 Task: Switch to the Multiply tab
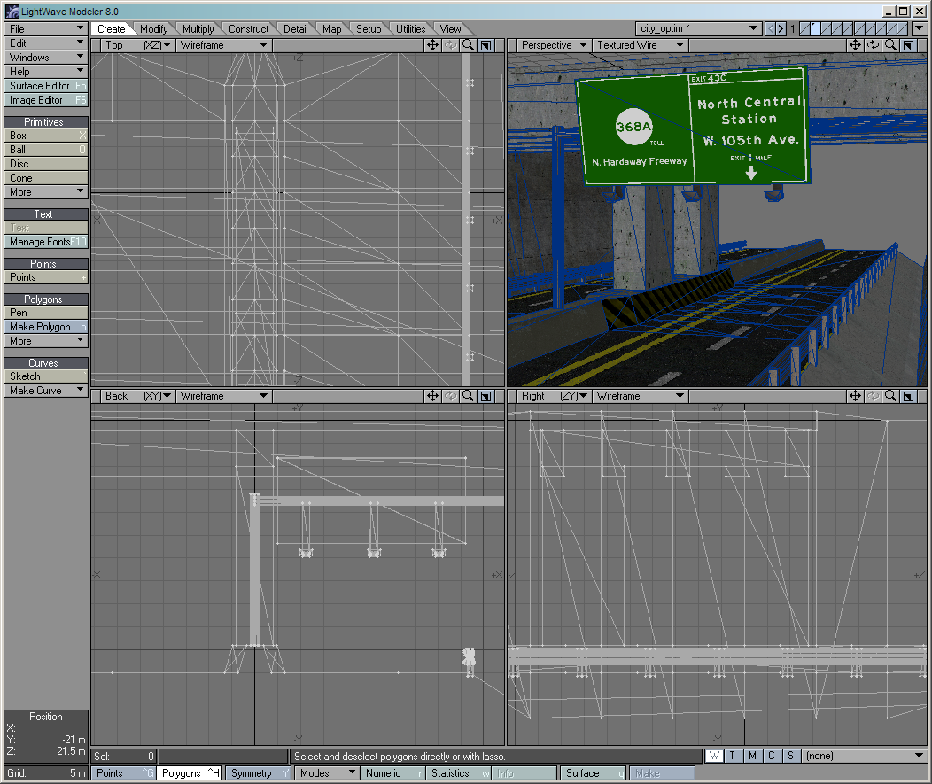(x=198, y=29)
